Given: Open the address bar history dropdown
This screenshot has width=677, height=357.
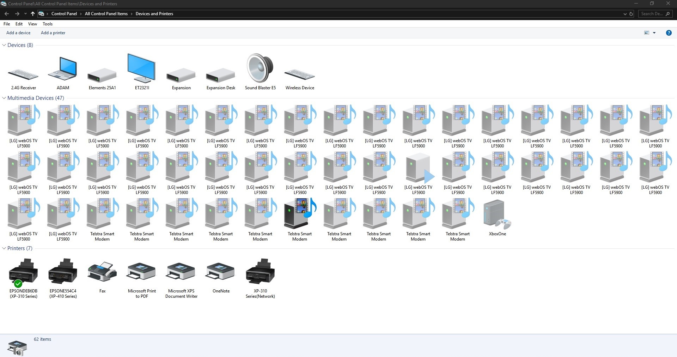Looking at the screenshot, I should pos(625,14).
